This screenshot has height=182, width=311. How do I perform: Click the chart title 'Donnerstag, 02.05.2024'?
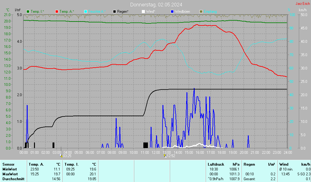pyautogui.click(x=156, y=5)
